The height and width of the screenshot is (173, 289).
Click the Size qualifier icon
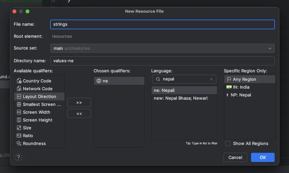pos(19,128)
